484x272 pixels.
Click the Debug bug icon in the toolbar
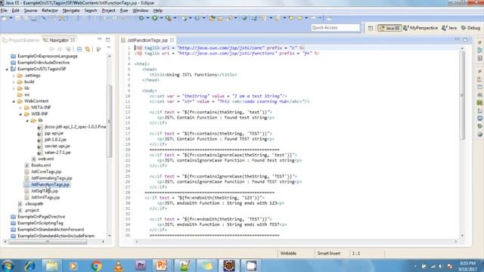pos(141,18)
